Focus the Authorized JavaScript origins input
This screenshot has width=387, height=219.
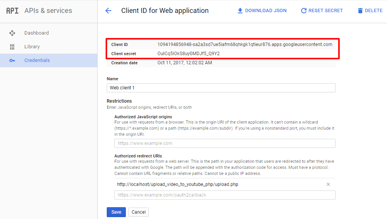pos(225,143)
